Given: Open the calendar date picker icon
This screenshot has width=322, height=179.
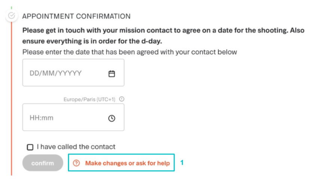Looking at the screenshot, I should point(111,73).
